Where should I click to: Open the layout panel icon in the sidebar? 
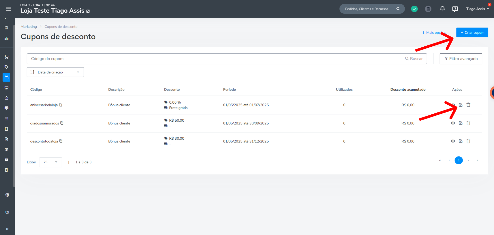(x=6, y=119)
